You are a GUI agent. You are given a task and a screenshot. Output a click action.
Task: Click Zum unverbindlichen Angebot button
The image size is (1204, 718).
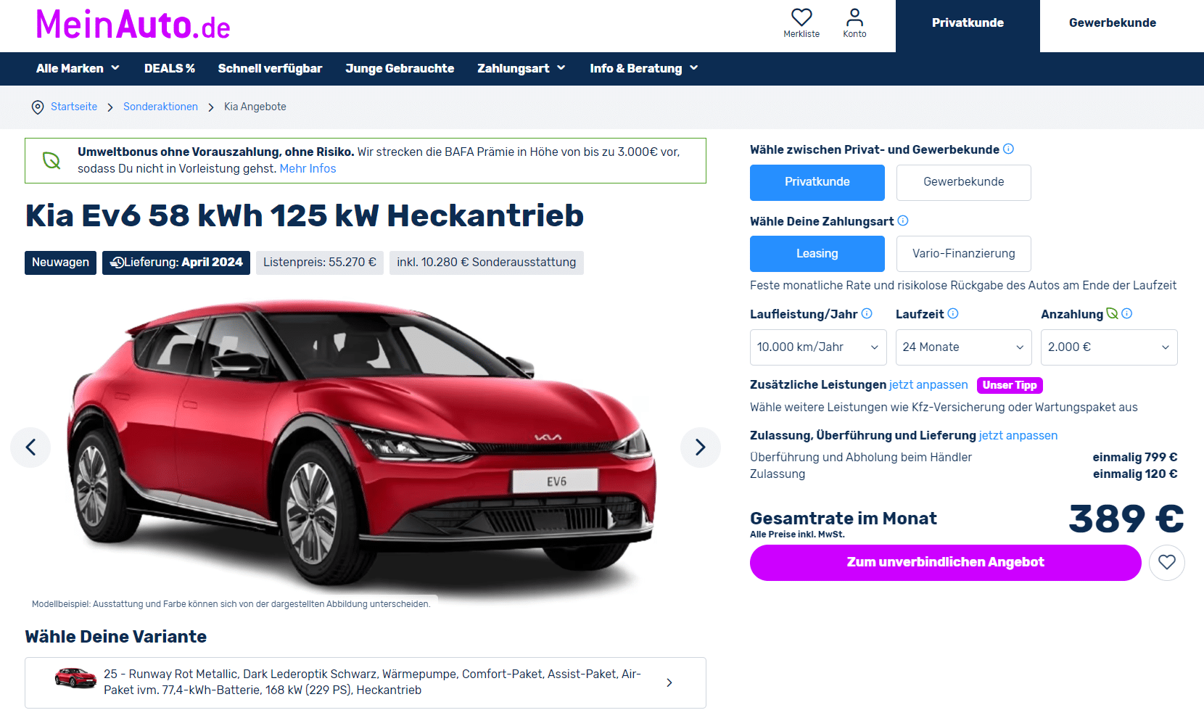coord(946,562)
